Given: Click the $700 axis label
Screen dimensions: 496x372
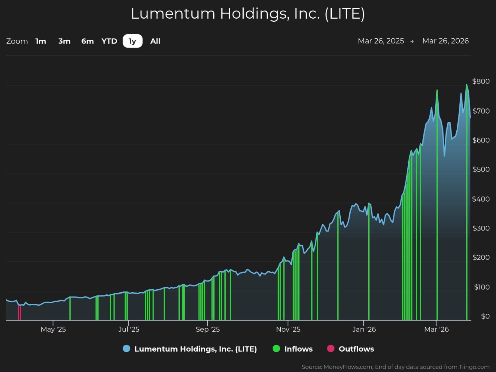Looking at the screenshot, I should tap(481, 111).
